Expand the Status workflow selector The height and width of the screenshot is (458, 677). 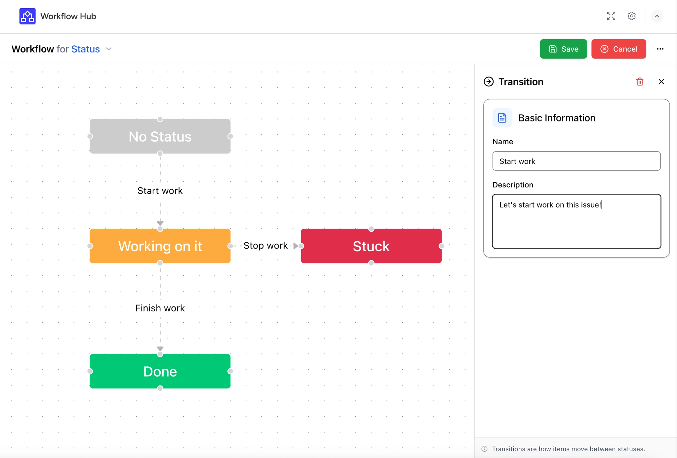108,49
